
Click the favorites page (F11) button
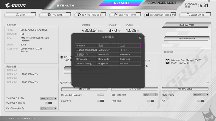(x=160, y=15)
